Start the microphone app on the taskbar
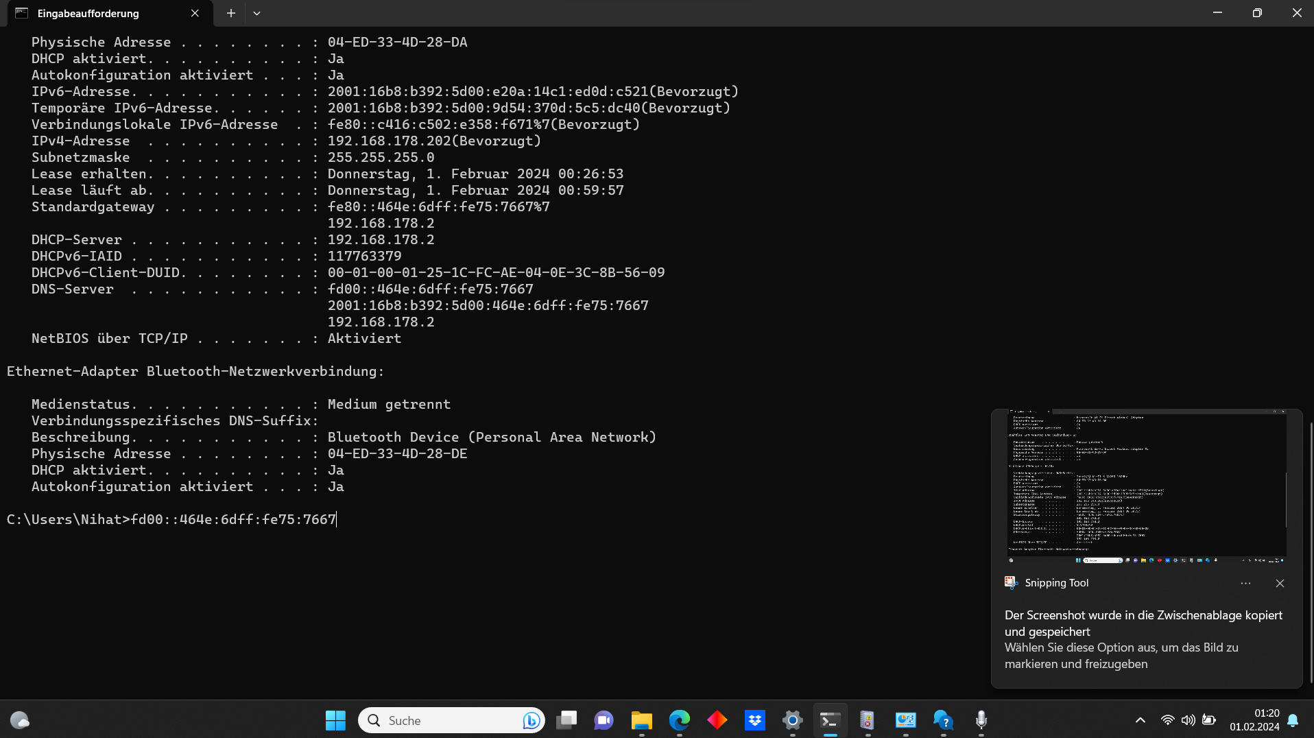The image size is (1314, 738). [x=981, y=720]
